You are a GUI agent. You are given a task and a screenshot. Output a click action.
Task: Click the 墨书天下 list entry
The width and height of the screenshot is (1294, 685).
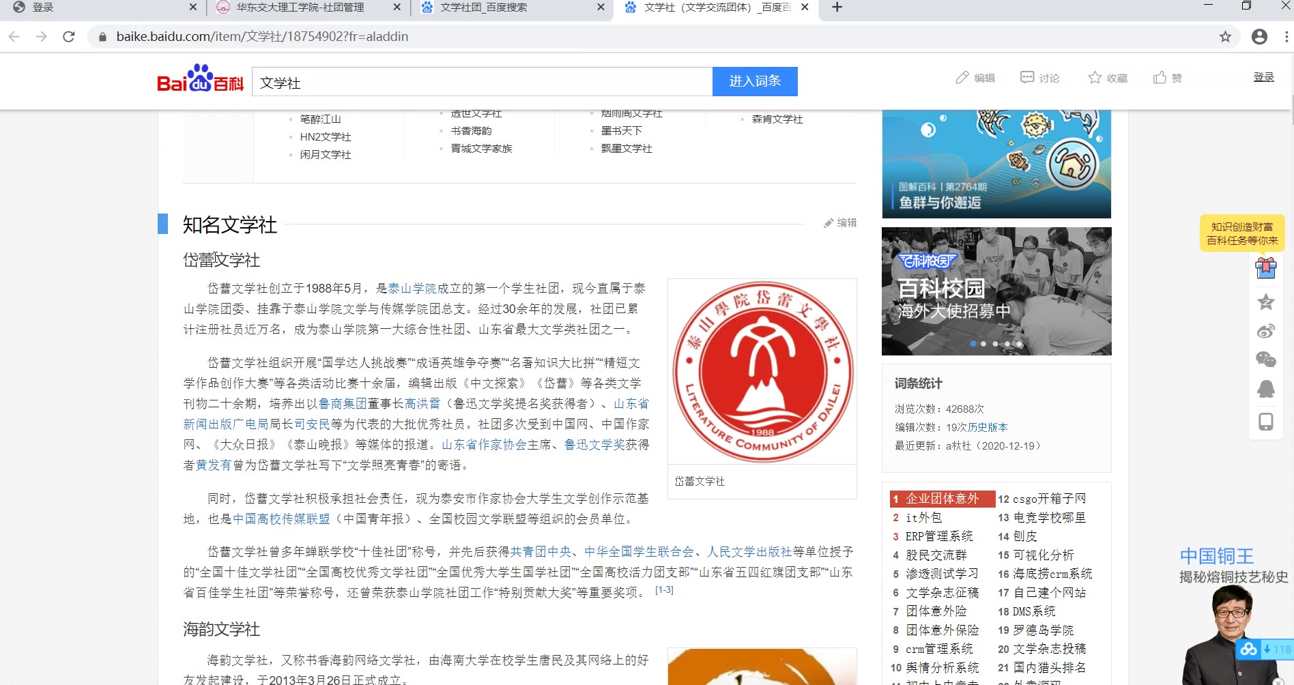pos(621,130)
